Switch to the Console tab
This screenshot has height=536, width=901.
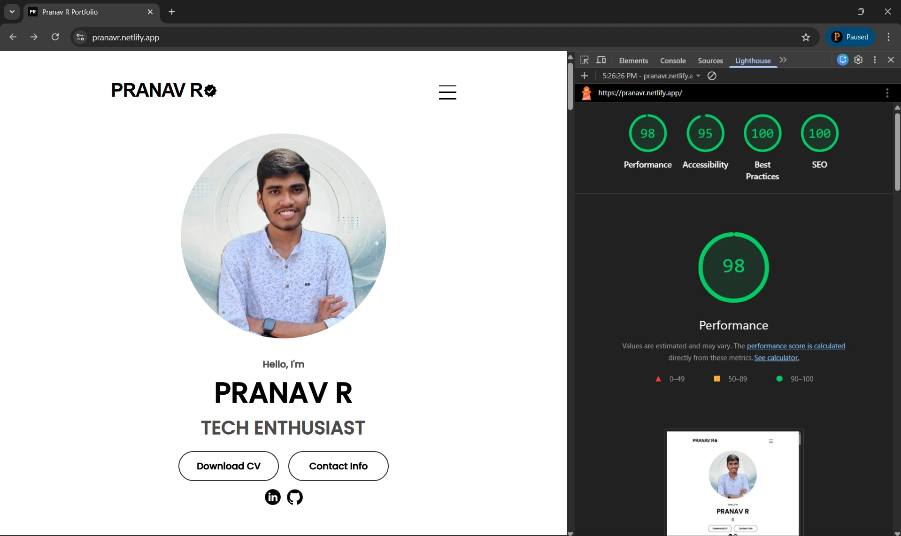click(x=673, y=61)
